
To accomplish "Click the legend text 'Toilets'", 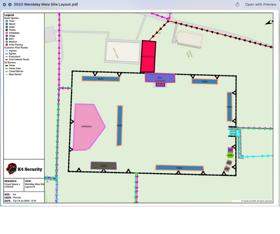I will (12, 30).
